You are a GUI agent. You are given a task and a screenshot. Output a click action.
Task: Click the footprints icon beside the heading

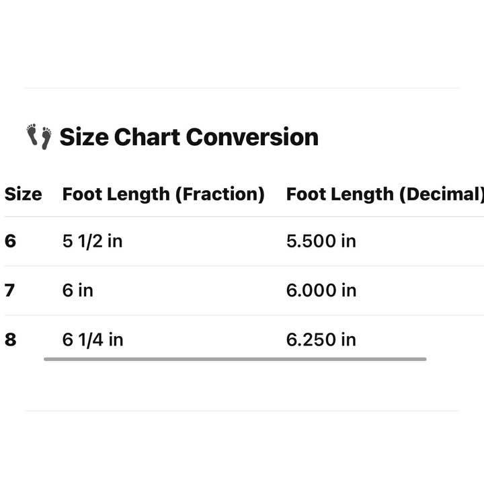tap(39, 136)
